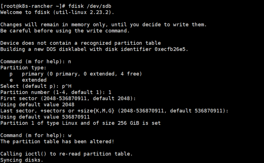
Task: Click 'Building a new DOS disklabel' line
Action: tap(94, 49)
